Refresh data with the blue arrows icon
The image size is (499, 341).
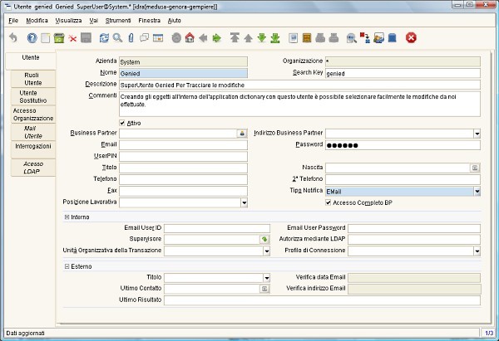[104, 38]
